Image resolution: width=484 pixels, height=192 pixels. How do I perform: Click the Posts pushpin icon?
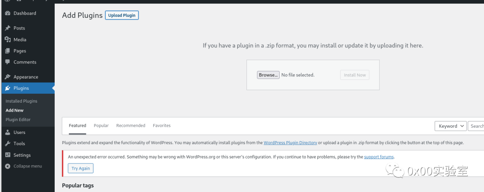(x=8, y=28)
